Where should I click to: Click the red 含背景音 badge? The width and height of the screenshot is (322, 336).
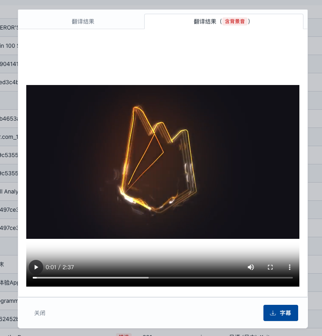[x=235, y=21]
